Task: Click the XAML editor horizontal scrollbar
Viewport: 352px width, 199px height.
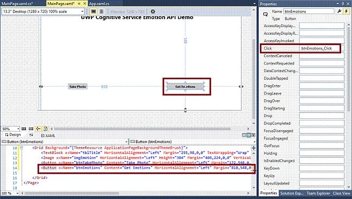Action: click(71, 193)
